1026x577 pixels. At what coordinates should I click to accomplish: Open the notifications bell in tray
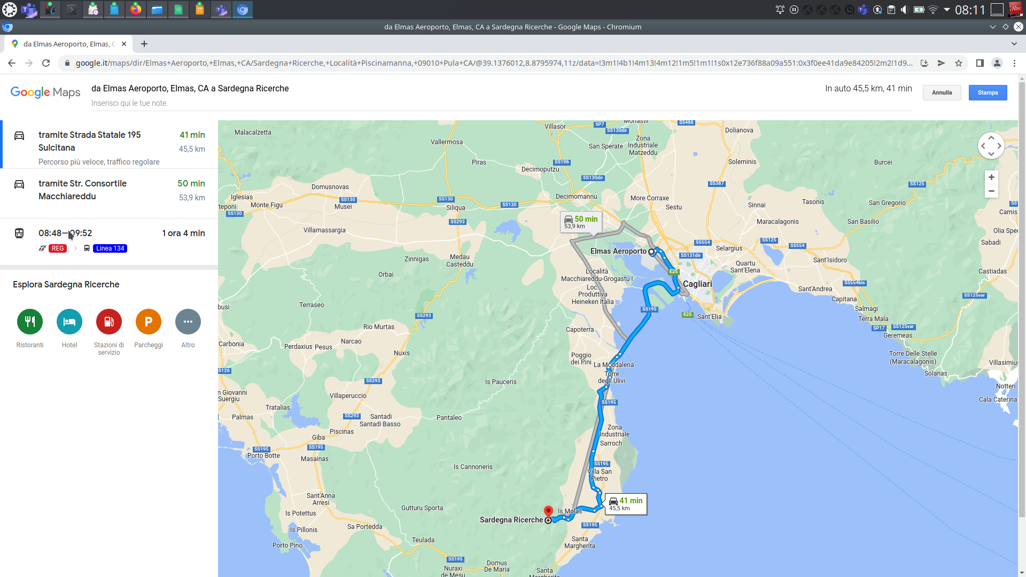(780, 10)
